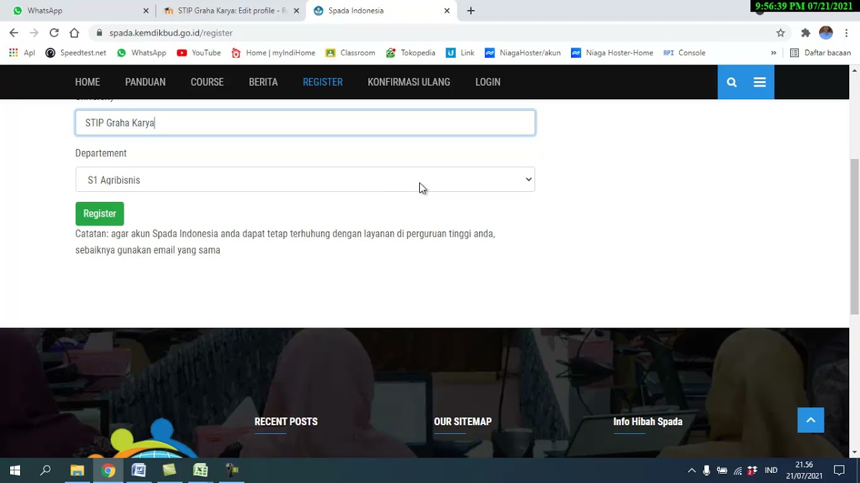Open the PANDUAN menu item

click(145, 82)
